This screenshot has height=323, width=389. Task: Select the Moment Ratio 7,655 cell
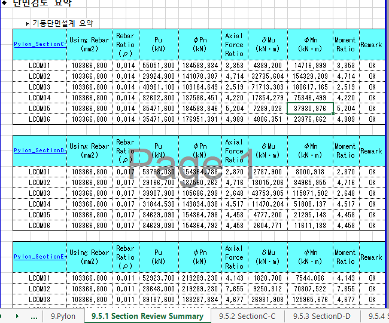click(x=345, y=288)
